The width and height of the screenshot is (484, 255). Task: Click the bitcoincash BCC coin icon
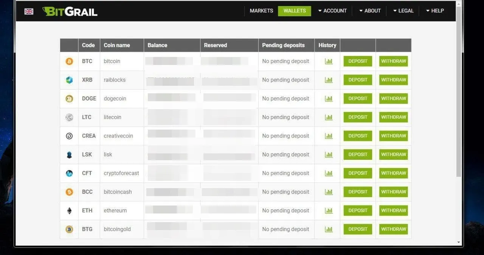pos(69,192)
